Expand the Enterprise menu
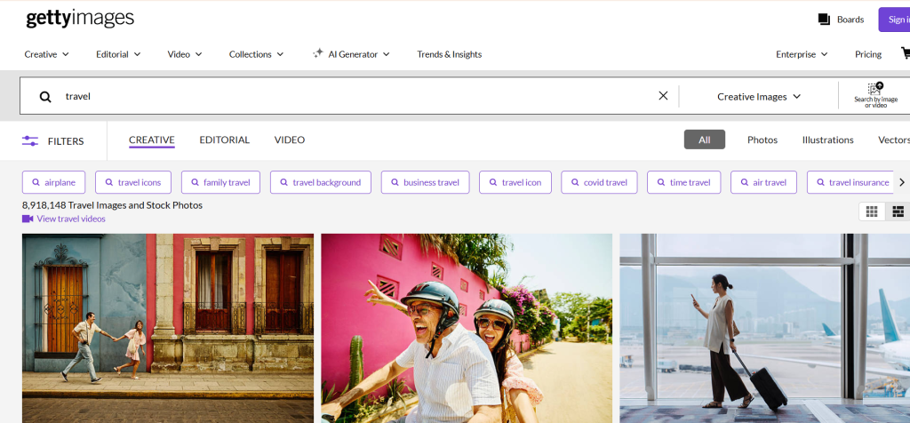 pyautogui.click(x=802, y=54)
